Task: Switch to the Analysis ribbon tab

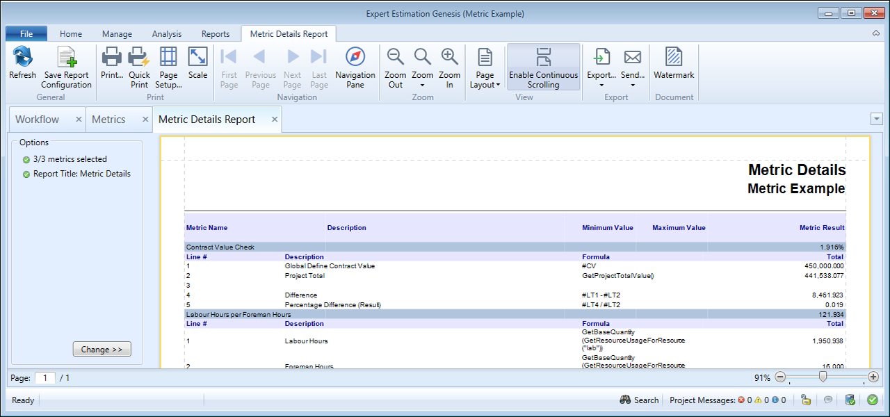Action: coord(166,33)
